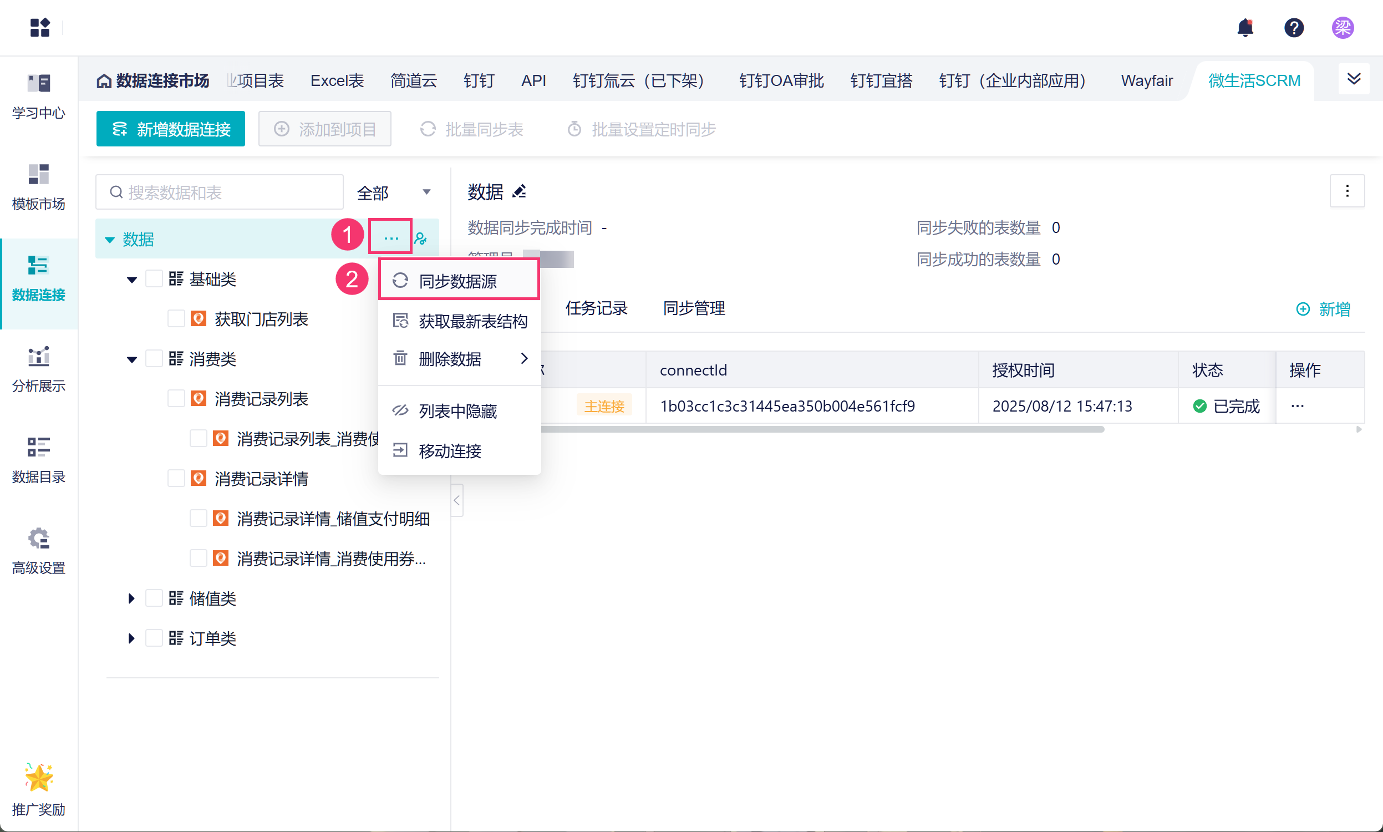Choose 同步数据源 from context menu
1383x832 pixels.
click(458, 281)
